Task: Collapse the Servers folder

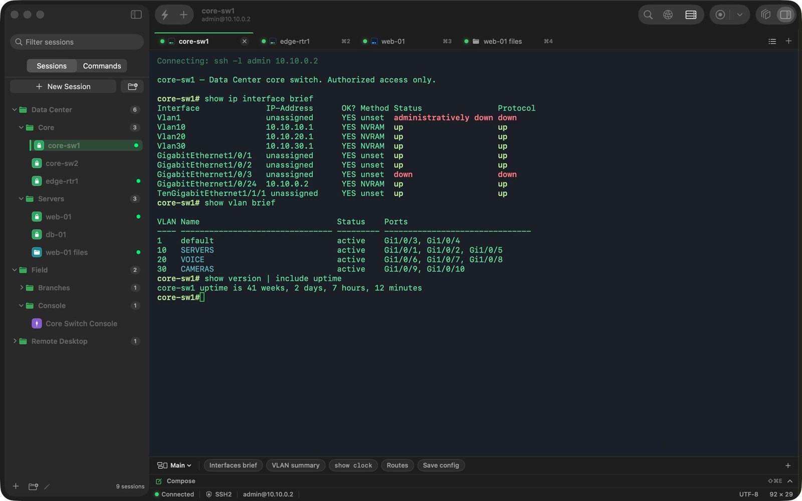Action: point(21,198)
